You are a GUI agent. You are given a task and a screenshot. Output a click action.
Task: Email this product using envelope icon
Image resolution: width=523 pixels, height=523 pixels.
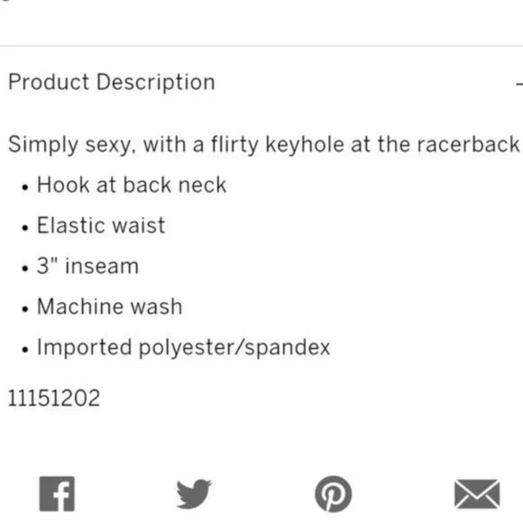pos(477,494)
